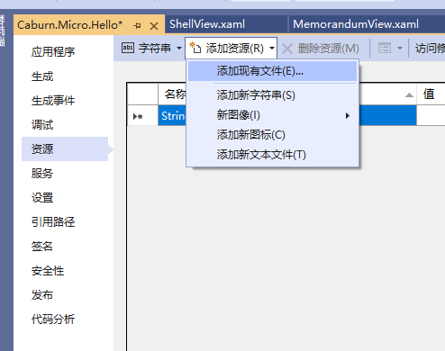This screenshot has height=351, width=445.
Task: Click the 名称 column header
Action: [x=175, y=94]
